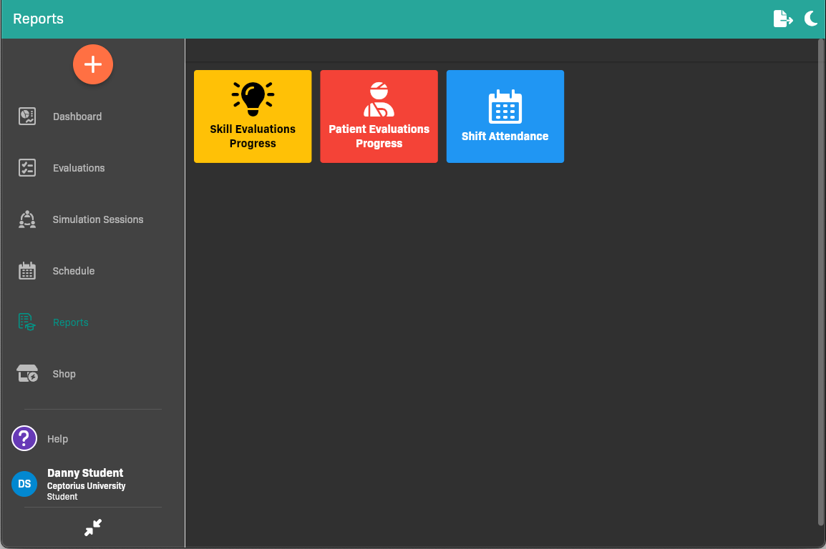Open the Shop storefront icon
The width and height of the screenshot is (826, 549).
[27, 374]
